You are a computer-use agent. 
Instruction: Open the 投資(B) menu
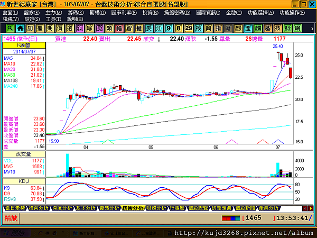[151, 13]
